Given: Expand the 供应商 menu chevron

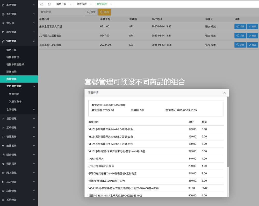Looking at the screenshot, I should click(x=34, y=23).
